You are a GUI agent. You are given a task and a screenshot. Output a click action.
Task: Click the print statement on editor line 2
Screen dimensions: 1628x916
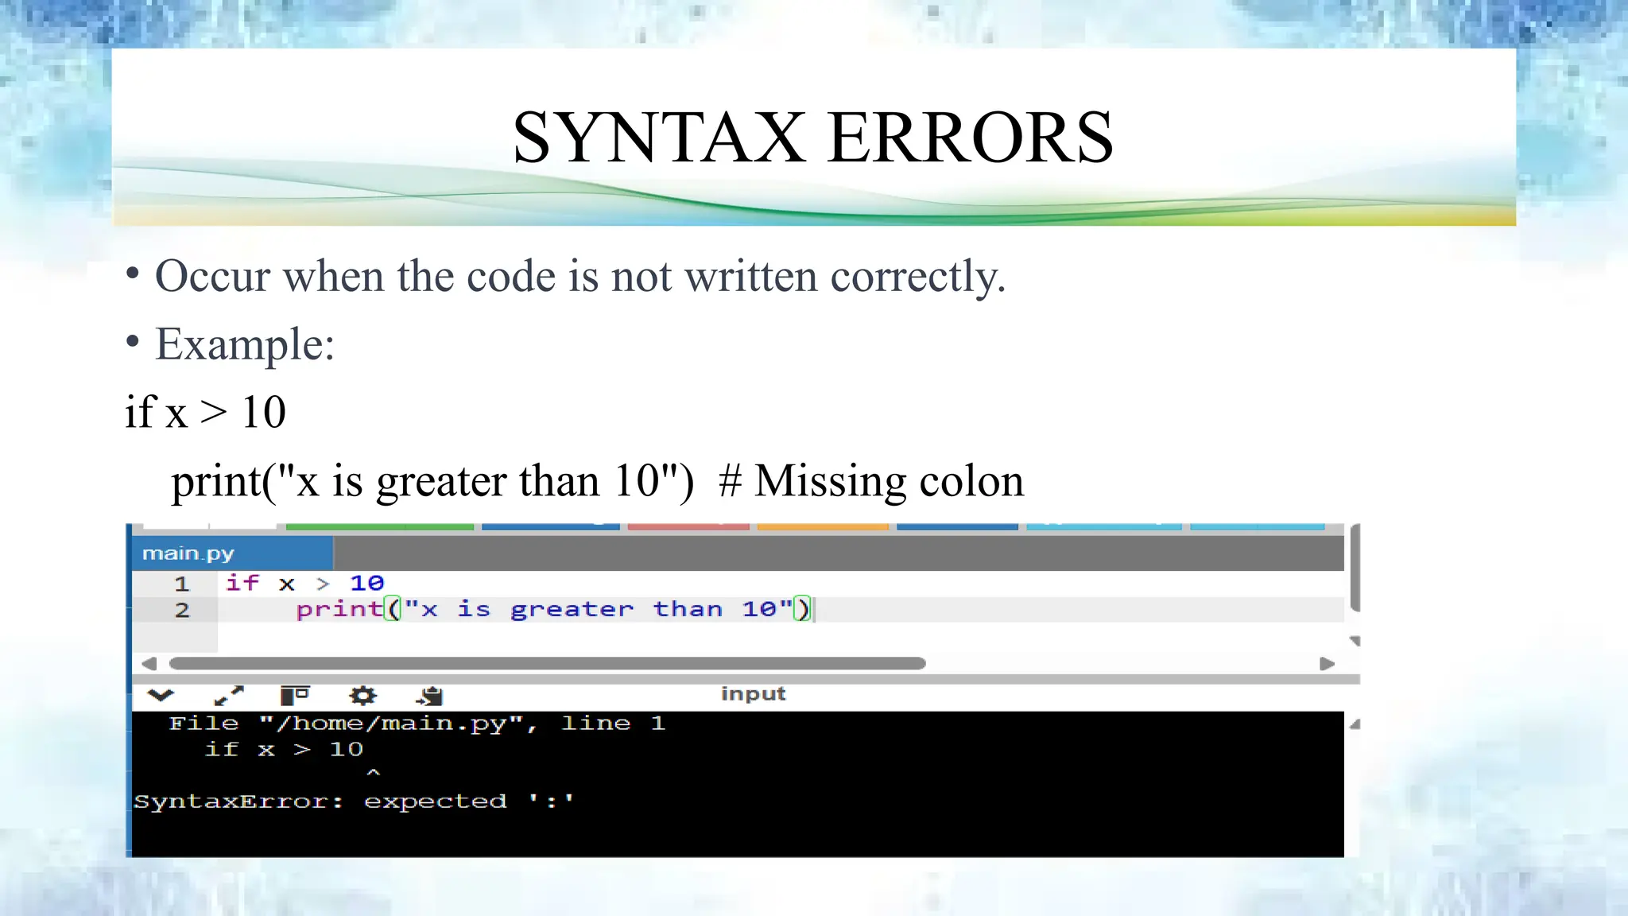tap(554, 609)
